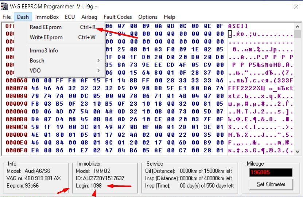Click hex byte 6D in row 0000E0
This screenshot has height=197, width=303.
point(183,143)
